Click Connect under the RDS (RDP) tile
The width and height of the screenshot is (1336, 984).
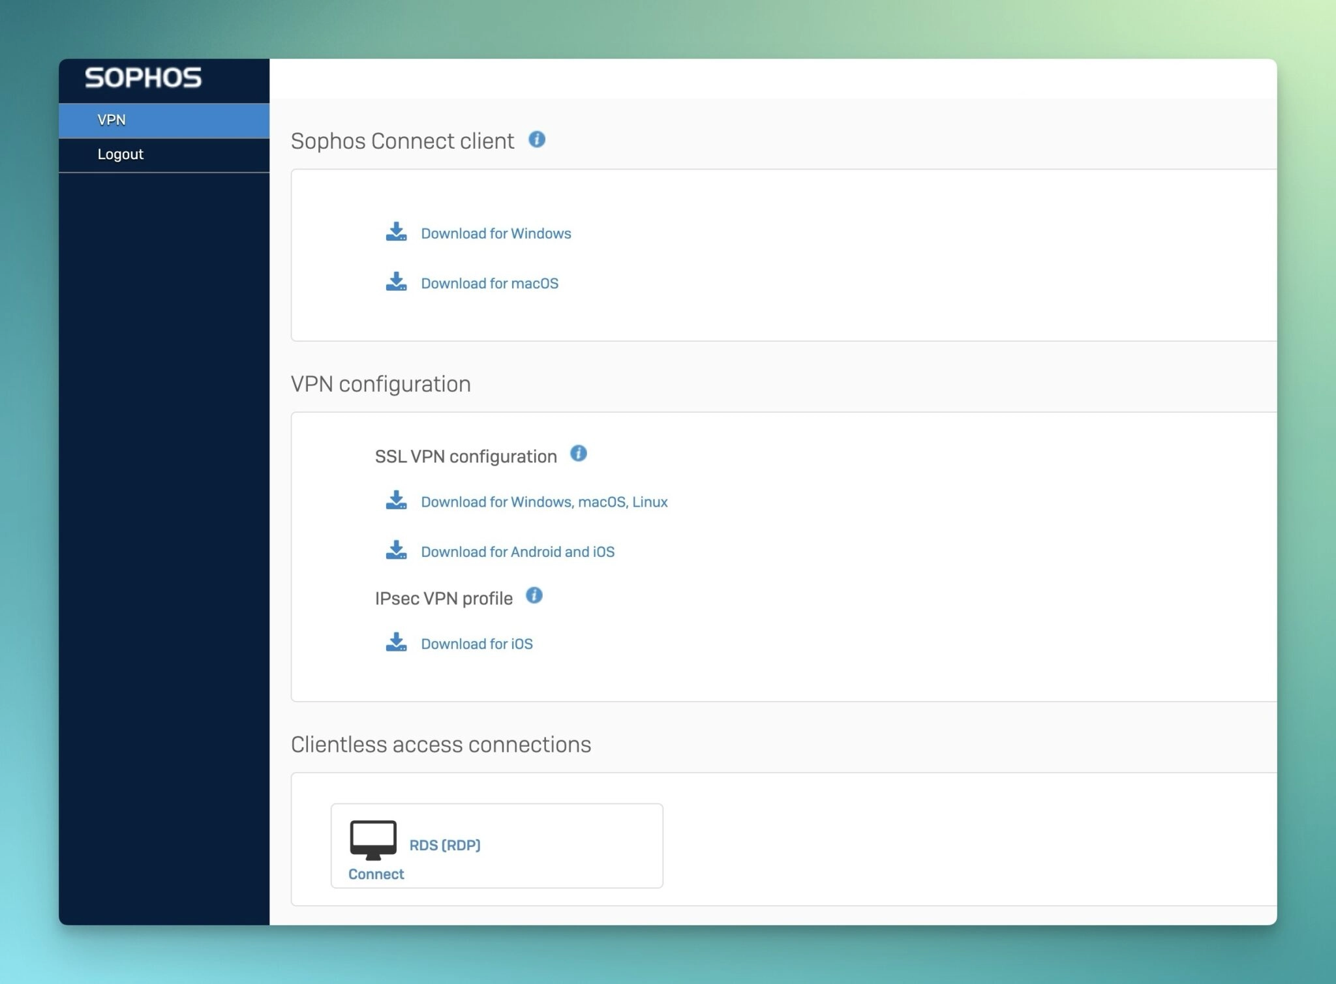tap(375, 874)
